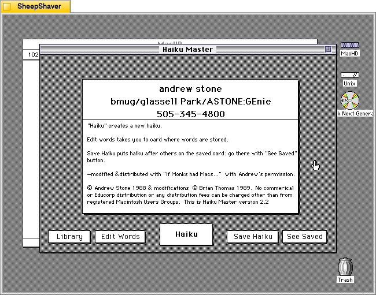Viewport: 376px width, 295px height.
Task: Click the "Haiku Master version 2.2" text
Action: click(235, 202)
